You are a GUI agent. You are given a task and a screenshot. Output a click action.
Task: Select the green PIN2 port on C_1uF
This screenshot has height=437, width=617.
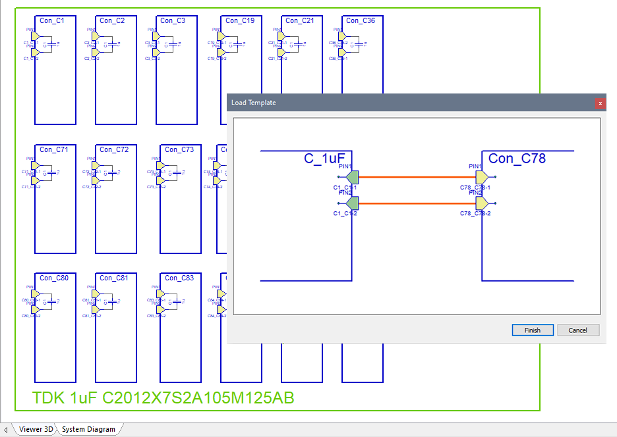click(352, 203)
